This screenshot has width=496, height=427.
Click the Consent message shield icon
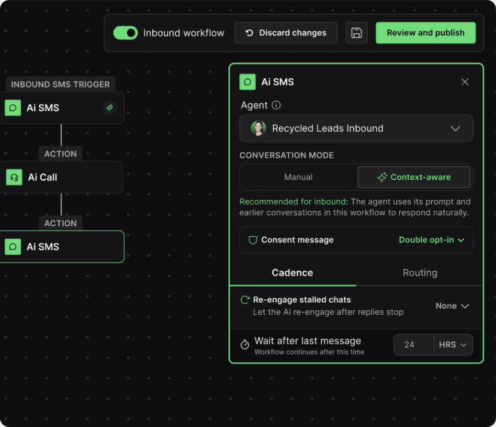click(x=253, y=240)
